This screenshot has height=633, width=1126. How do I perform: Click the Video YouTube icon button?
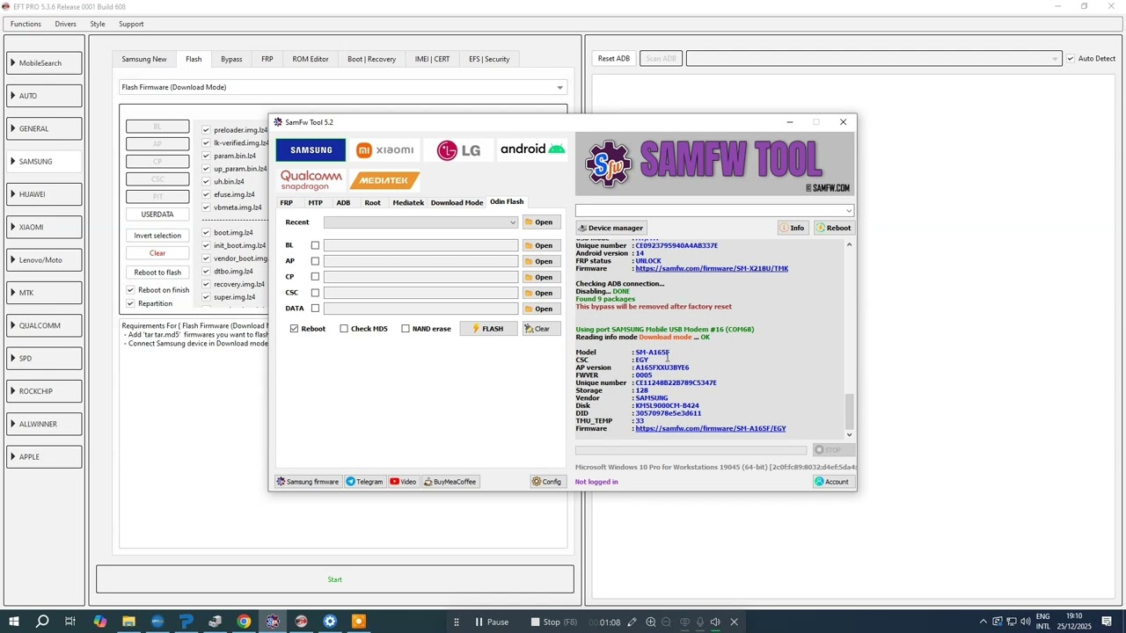pyautogui.click(x=403, y=482)
